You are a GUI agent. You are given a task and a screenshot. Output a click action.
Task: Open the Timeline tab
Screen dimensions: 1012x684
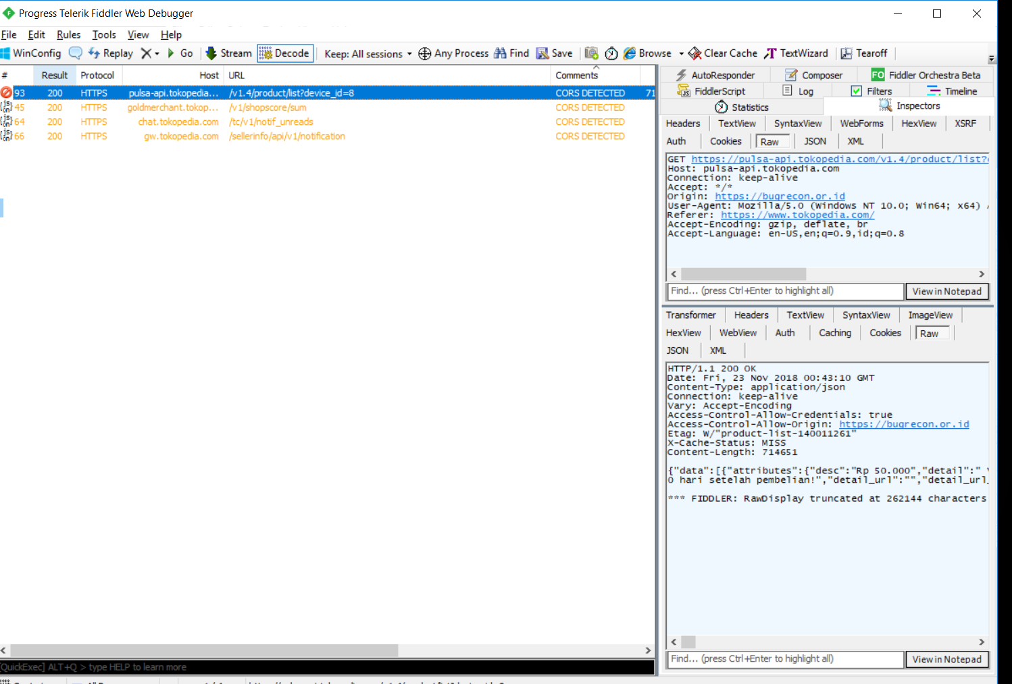coord(953,91)
